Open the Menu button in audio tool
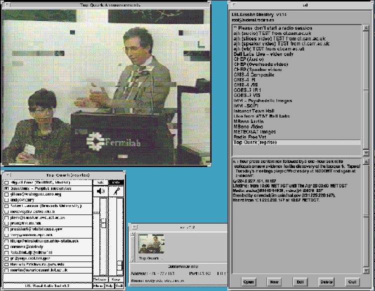 tap(99, 286)
